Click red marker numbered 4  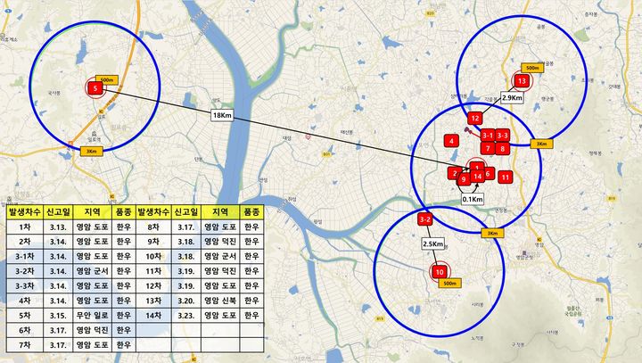[451, 141]
